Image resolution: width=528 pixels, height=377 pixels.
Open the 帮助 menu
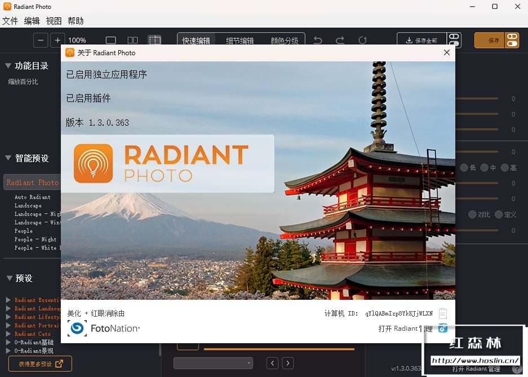coord(76,21)
